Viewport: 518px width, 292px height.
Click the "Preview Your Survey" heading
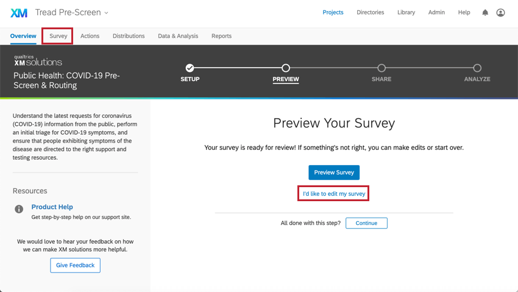click(x=334, y=123)
